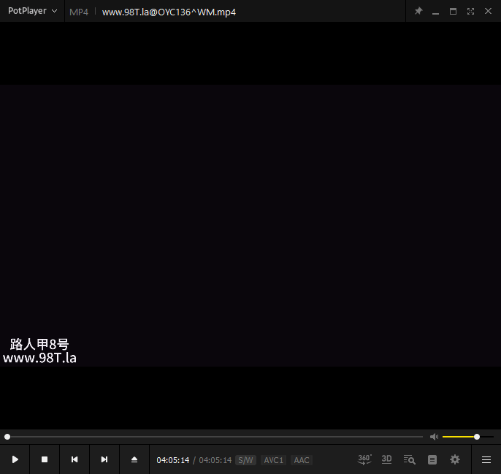The width and height of the screenshot is (501, 474).
Task: Click the AVC1 video codec label
Action: (x=273, y=460)
